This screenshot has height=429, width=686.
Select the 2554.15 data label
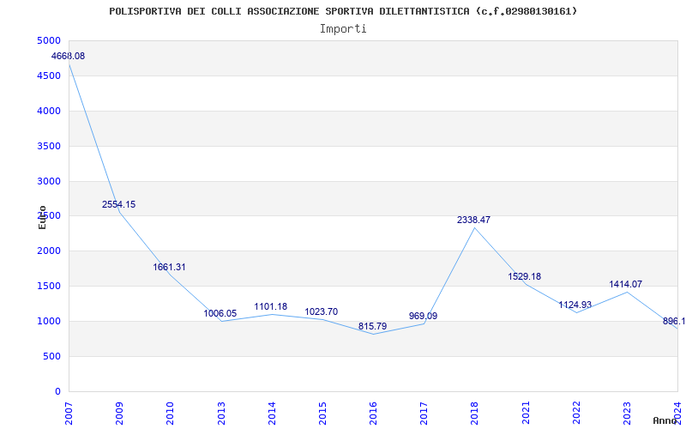pyautogui.click(x=118, y=205)
